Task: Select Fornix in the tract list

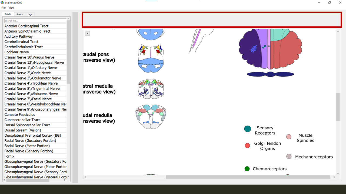Action: coord(9,156)
